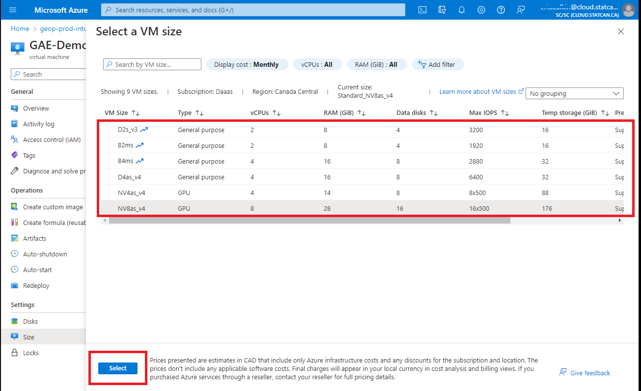Open the notifications bell
Viewport: 641px width, 391px height.
click(x=462, y=10)
